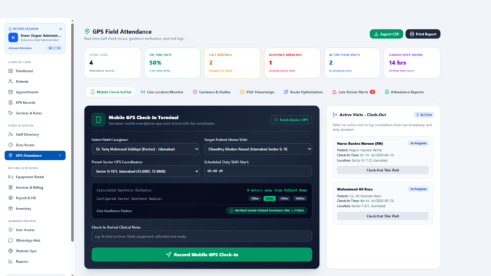The height and width of the screenshot is (276, 491).
Task: Click the Active Field Visits stat card
Action: [x=352, y=63]
